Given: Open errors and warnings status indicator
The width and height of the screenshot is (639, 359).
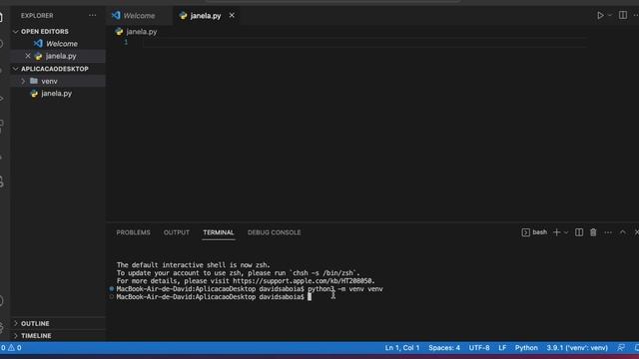Looking at the screenshot, I should click(x=11, y=348).
